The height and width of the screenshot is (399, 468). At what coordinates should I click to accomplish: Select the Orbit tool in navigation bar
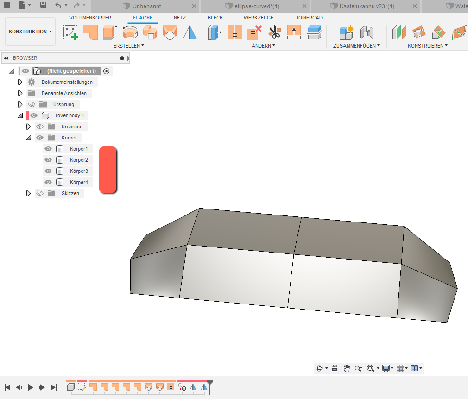point(319,368)
